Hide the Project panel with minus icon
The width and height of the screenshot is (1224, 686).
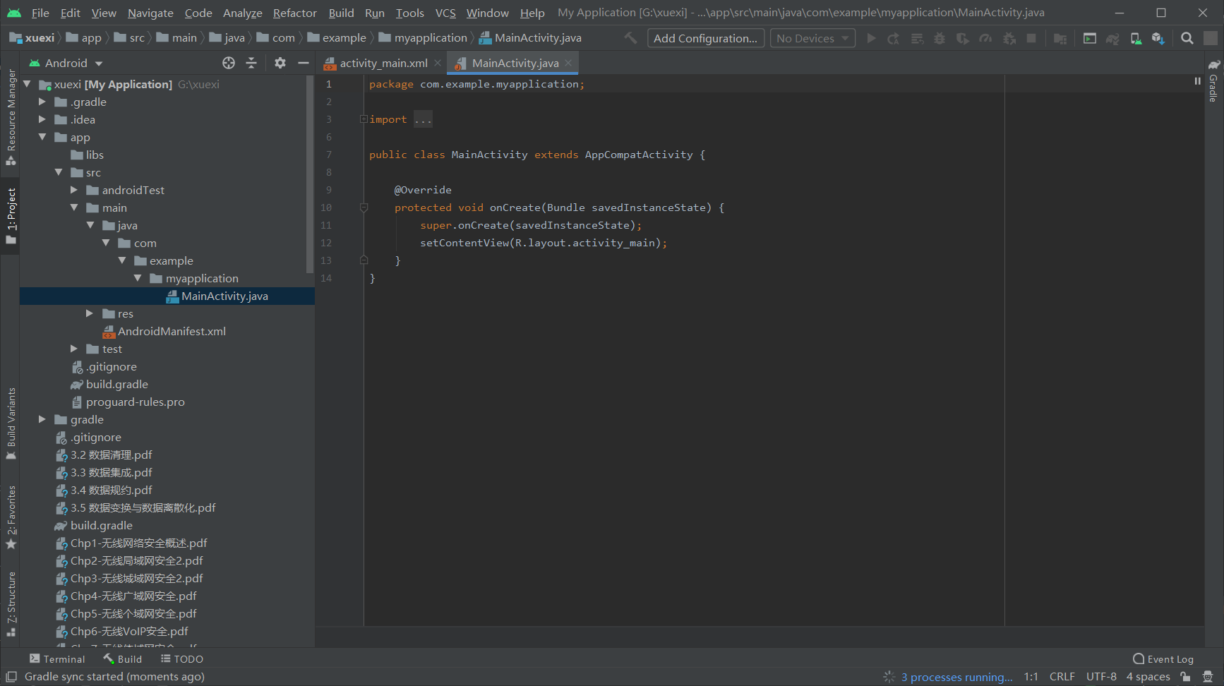[304, 63]
